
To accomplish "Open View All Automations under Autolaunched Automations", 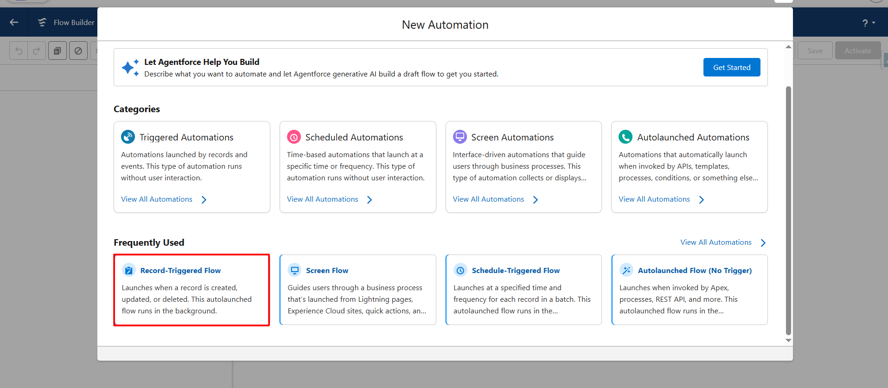I will click(x=654, y=199).
